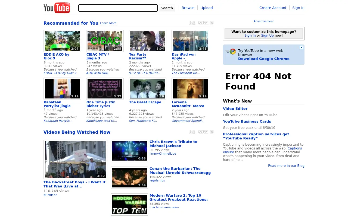Screen dimensions: 348x217
Task: Click the Search button
Action: click(167, 8)
